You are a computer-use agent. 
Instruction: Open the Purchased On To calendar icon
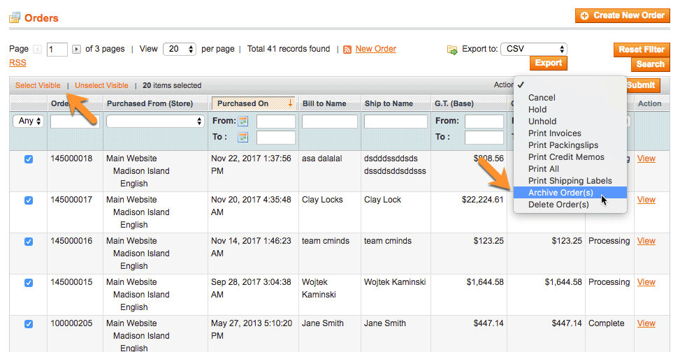tap(243, 137)
